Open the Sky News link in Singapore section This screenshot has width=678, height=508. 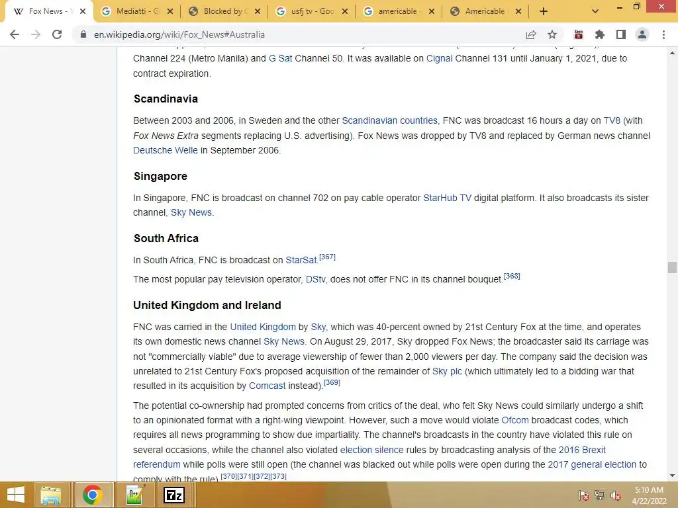pyautogui.click(x=191, y=212)
